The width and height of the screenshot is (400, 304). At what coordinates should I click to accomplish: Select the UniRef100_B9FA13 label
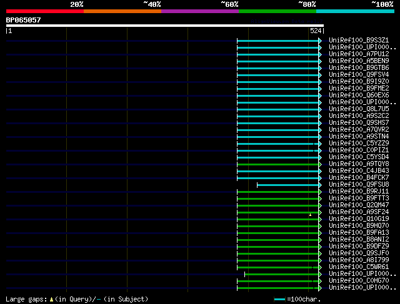359,233
